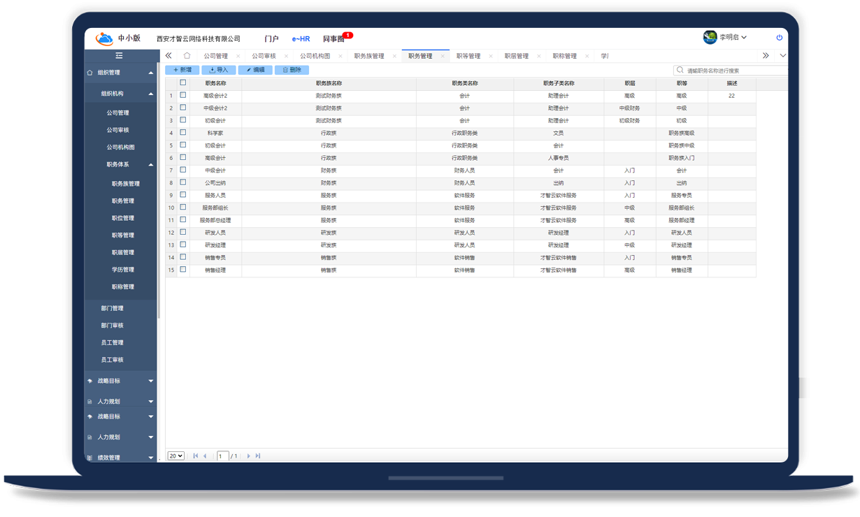Click the magnifier icon in search box
This screenshot has height=517, width=860.
pyautogui.click(x=680, y=70)
